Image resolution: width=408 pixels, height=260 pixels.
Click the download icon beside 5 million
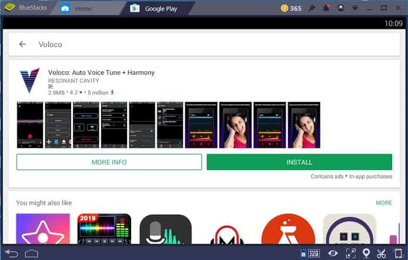(112, 92)
